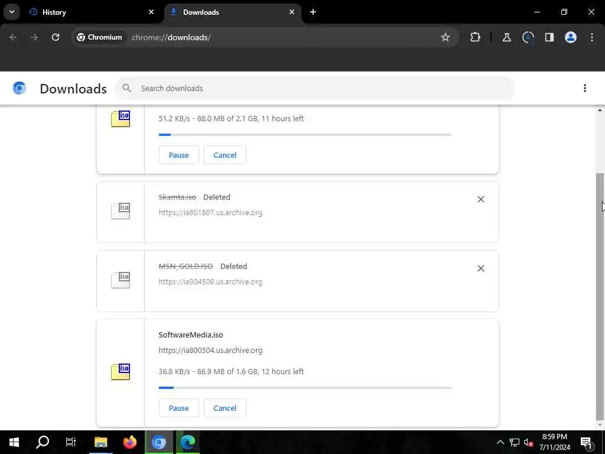Click the muted volume tray icon

tap(529, 442)
